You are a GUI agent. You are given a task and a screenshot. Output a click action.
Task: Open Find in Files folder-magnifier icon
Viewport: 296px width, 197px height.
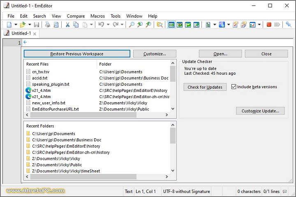pos(160,25)
